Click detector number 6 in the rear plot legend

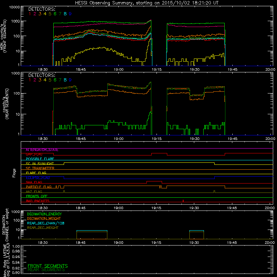(x=55, y=80)
